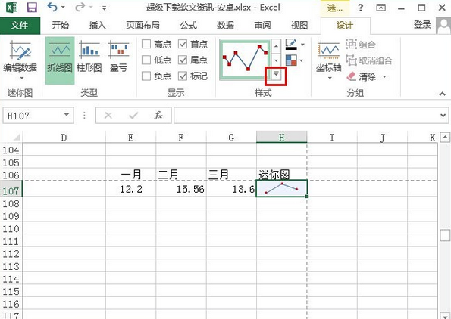Viewport: 451px width, 319px height.
Task: Open the sparkline pen color tool
Action: [x=291, y=44]
